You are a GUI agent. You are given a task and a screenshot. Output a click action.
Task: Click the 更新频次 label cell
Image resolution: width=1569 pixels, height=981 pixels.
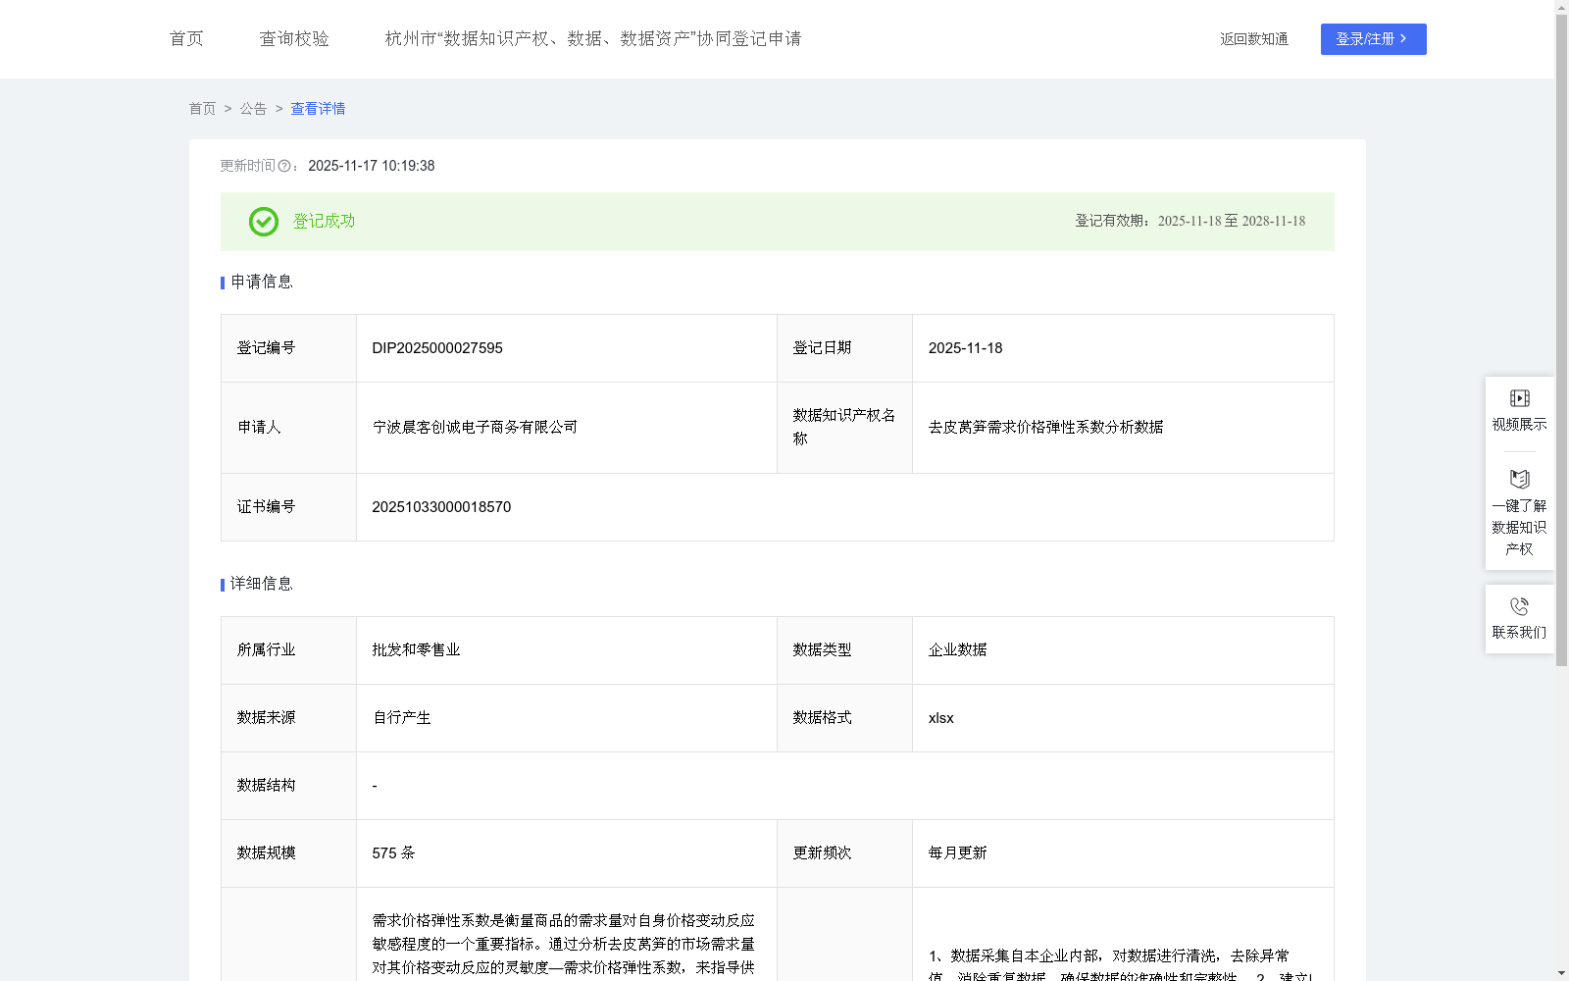845,853
